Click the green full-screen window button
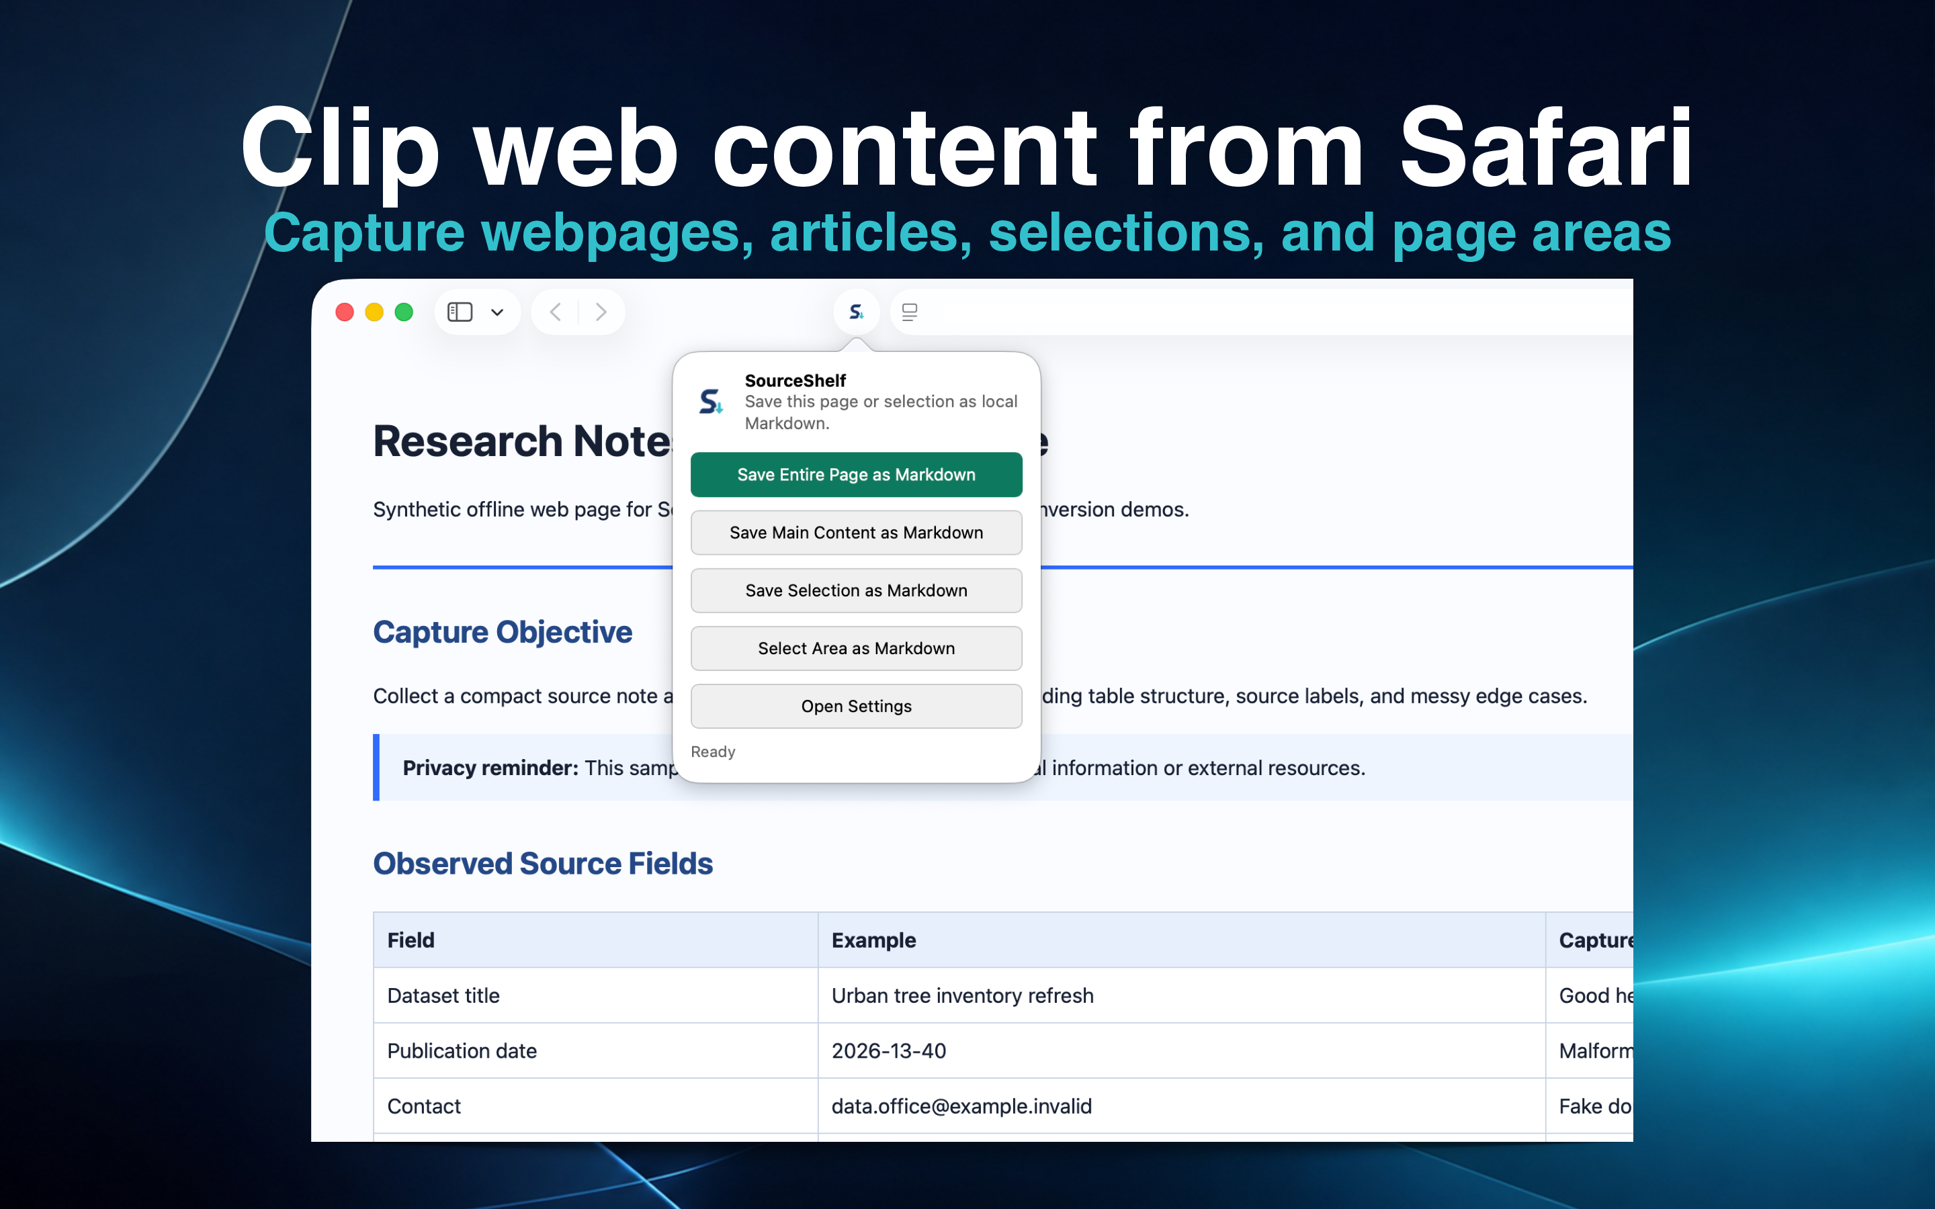 point(404,312)
